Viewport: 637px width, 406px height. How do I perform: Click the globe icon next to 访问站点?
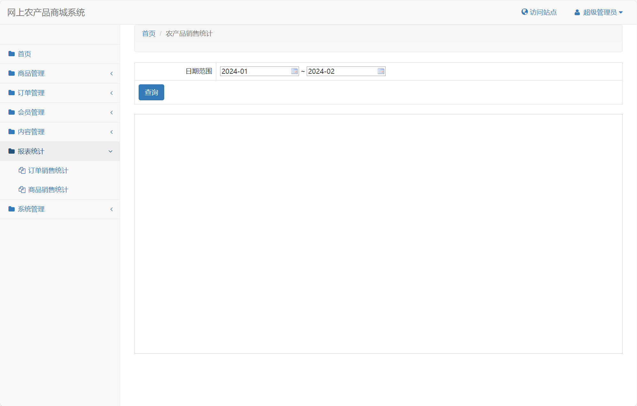(524, 11)
